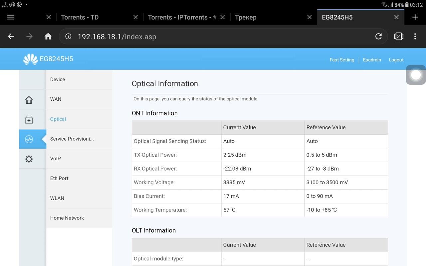The image size is (426, 266).
Task: Log out of the router
Action: [396, 60]
